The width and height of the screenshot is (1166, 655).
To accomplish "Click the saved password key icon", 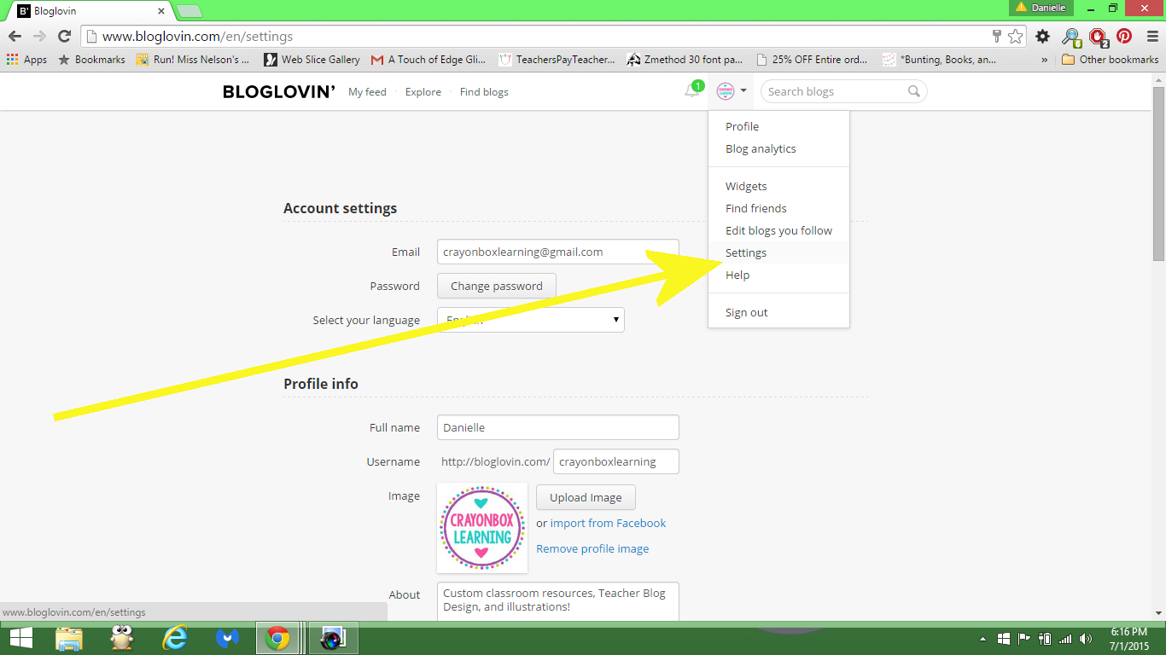I will pos(996,36).
